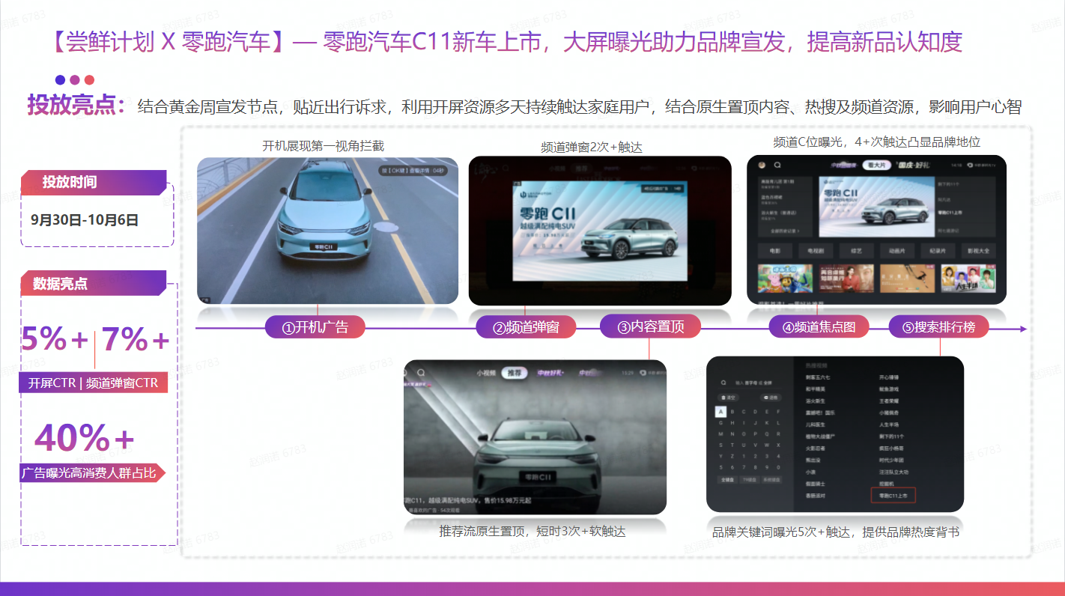Open the 电影 category

(x=775, y=251)
